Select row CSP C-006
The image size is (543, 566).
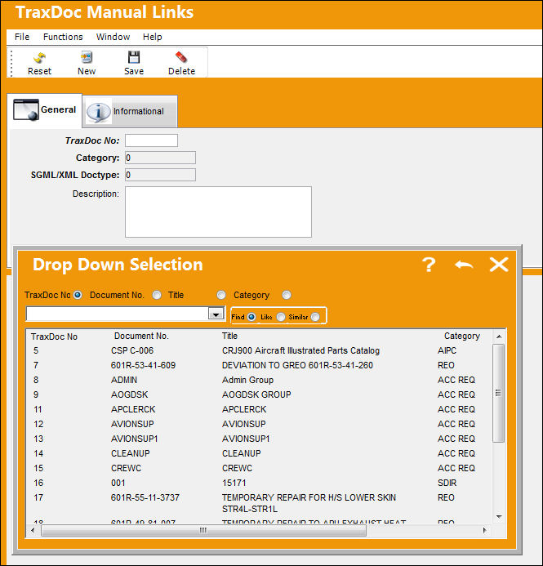[x=259, y=350]
